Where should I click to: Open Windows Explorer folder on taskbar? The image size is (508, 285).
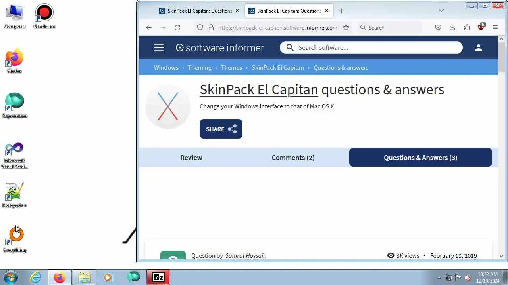(84, 277)
